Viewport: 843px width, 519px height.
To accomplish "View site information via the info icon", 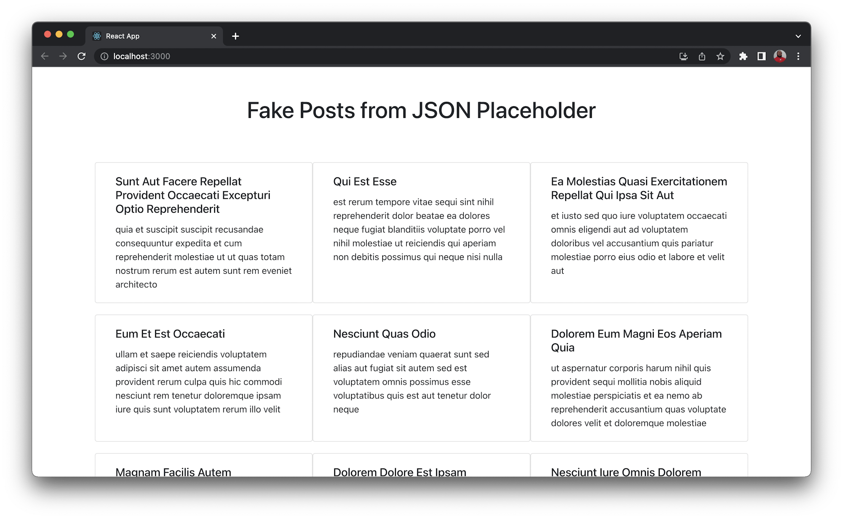I will (x=104, y=56).
